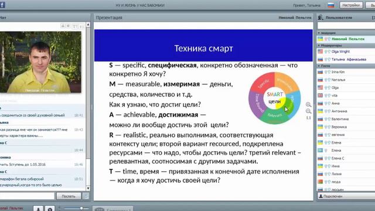Screen dimensions: 375x211
Task: Click the user search field in users panel
Action: tap(346, 26)
